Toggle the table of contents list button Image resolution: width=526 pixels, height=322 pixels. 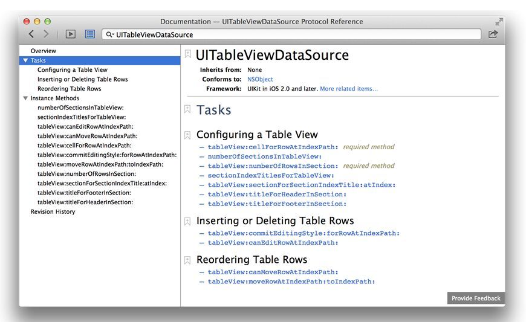point(90,34)
